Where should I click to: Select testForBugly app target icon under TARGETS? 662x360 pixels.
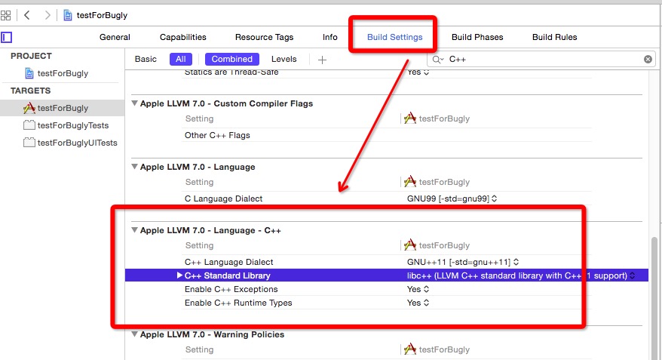coord(29,108)
